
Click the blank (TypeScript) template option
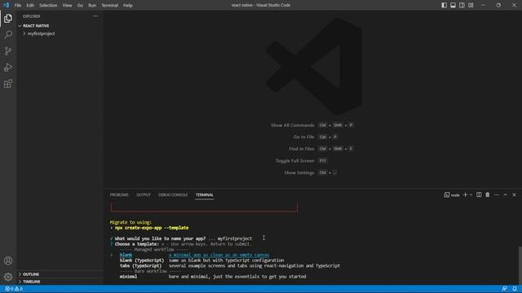(142, 260)
